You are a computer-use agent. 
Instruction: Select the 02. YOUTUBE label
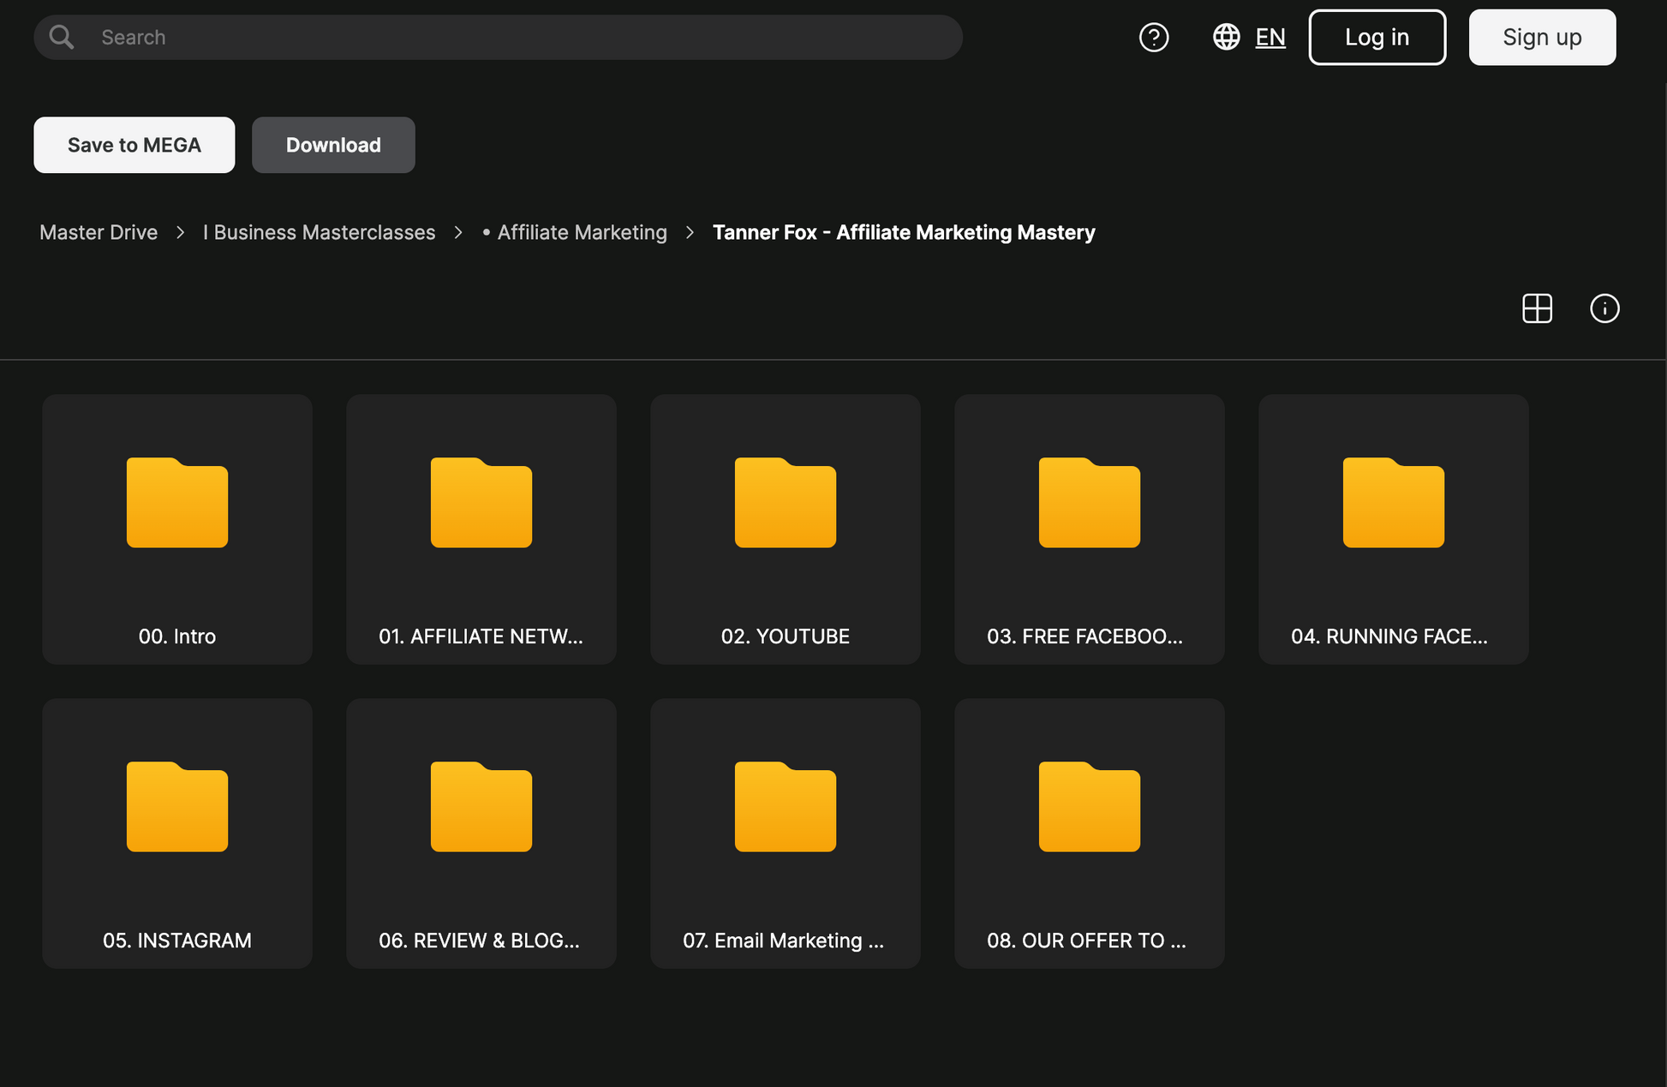(786, 636)
